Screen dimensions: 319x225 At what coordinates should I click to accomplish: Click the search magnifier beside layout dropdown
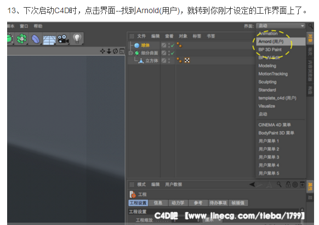pyautogui.click(x=310, y=26)
